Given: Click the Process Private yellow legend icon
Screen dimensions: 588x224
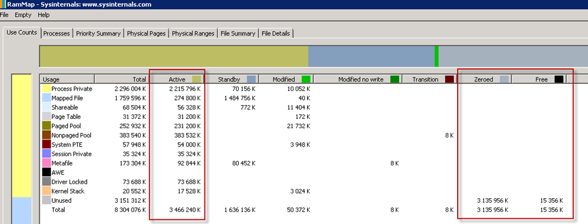Looking at the screenshot, I should pos(46,89).
